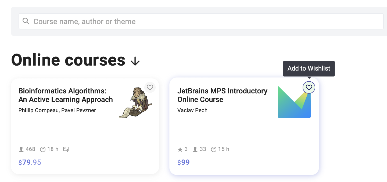This screenshot has height=182, width=387.
Task: Open the JetBrains MPS Introductory Online Course
Action: tap(222, 95)
